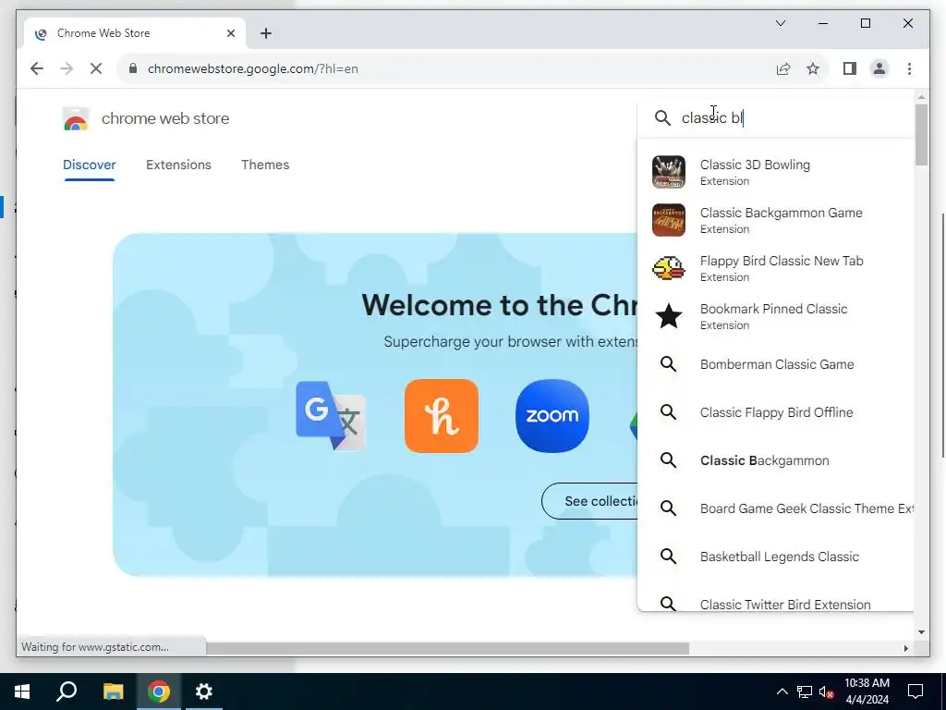Click the page vertical scrollbar thumb
Screen dimensions: 946x710
[921, 135]
